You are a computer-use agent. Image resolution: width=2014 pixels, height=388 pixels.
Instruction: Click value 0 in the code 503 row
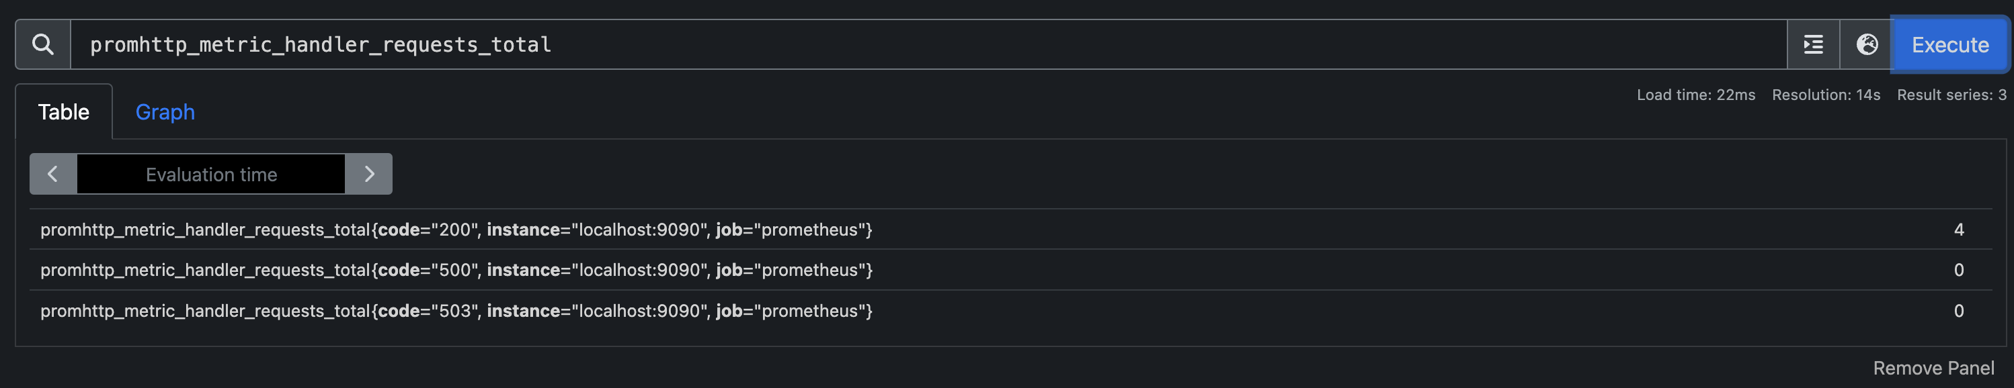pyautogui.click(x=1958, y=311)
